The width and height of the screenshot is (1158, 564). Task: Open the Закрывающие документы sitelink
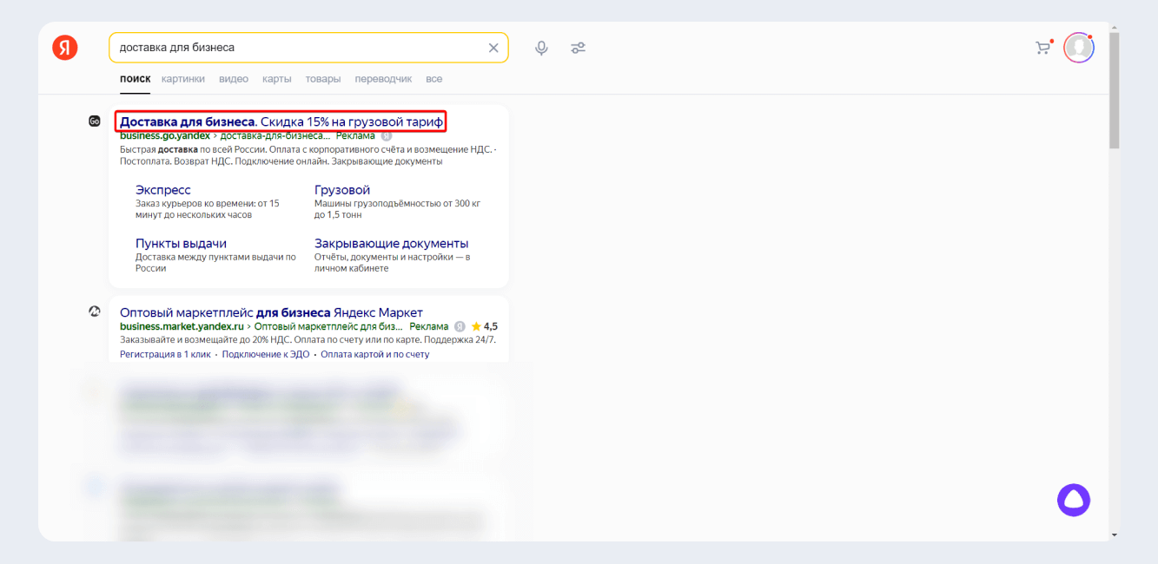(392, 244)
